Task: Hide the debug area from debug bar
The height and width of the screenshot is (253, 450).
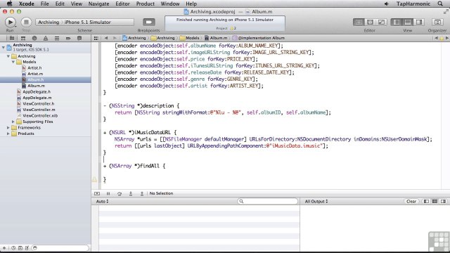Action: [x=97, y=194]
